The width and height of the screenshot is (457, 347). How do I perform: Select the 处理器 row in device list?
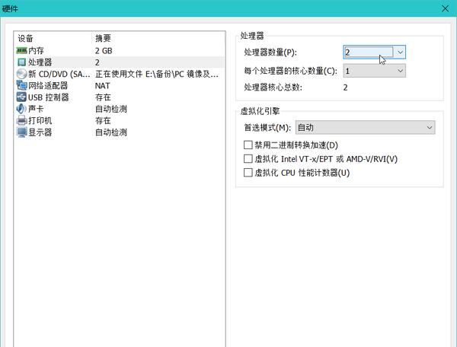(x=120, y=62)
